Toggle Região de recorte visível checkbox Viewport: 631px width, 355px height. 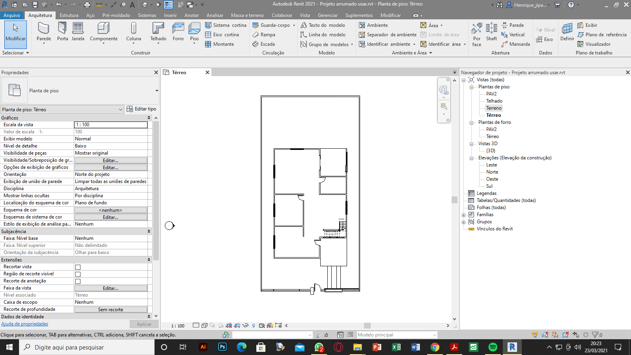point(78,274)
